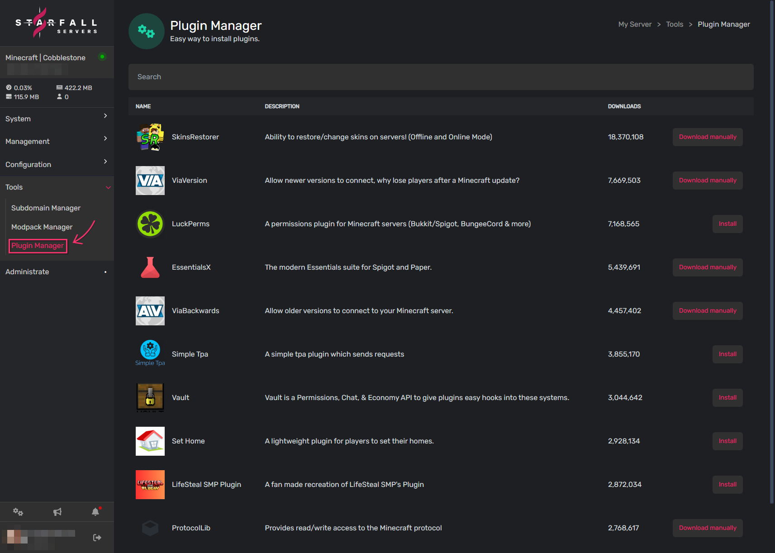This screenshot has width=775, height=553.
Task: Click the SkinsRestorer plugin icon
Action: 150,137
